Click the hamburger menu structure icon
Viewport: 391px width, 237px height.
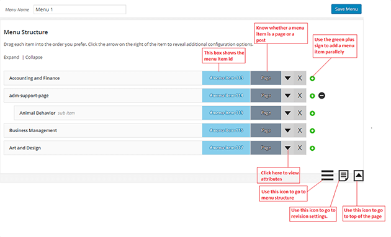(328, 176)
